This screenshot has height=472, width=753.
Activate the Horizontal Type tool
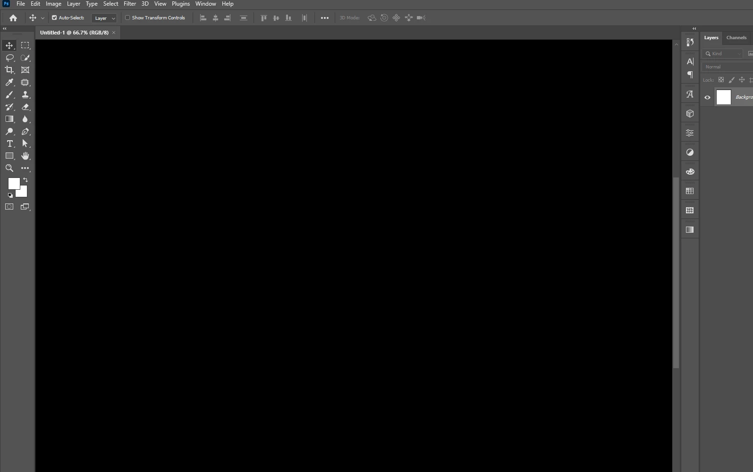(x=9, y=143)
